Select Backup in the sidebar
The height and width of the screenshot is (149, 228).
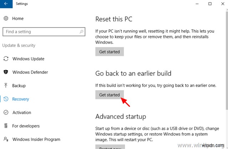[19, 86]
